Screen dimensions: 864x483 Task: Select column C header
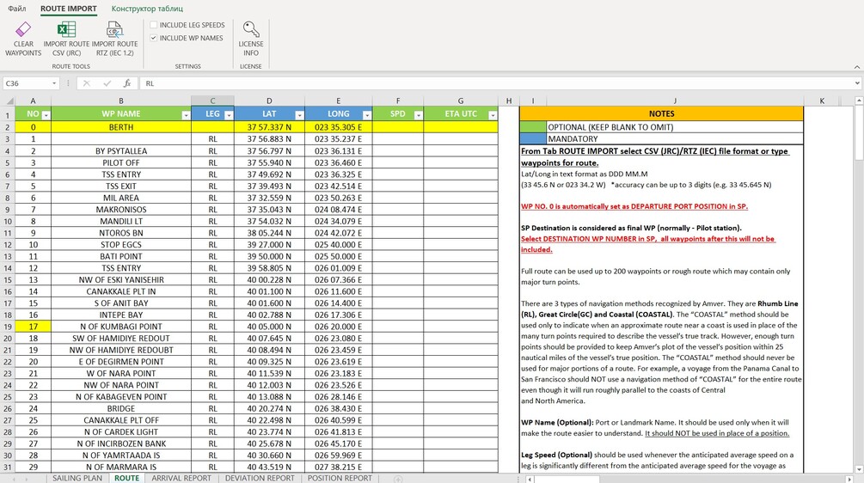point(212,101)
